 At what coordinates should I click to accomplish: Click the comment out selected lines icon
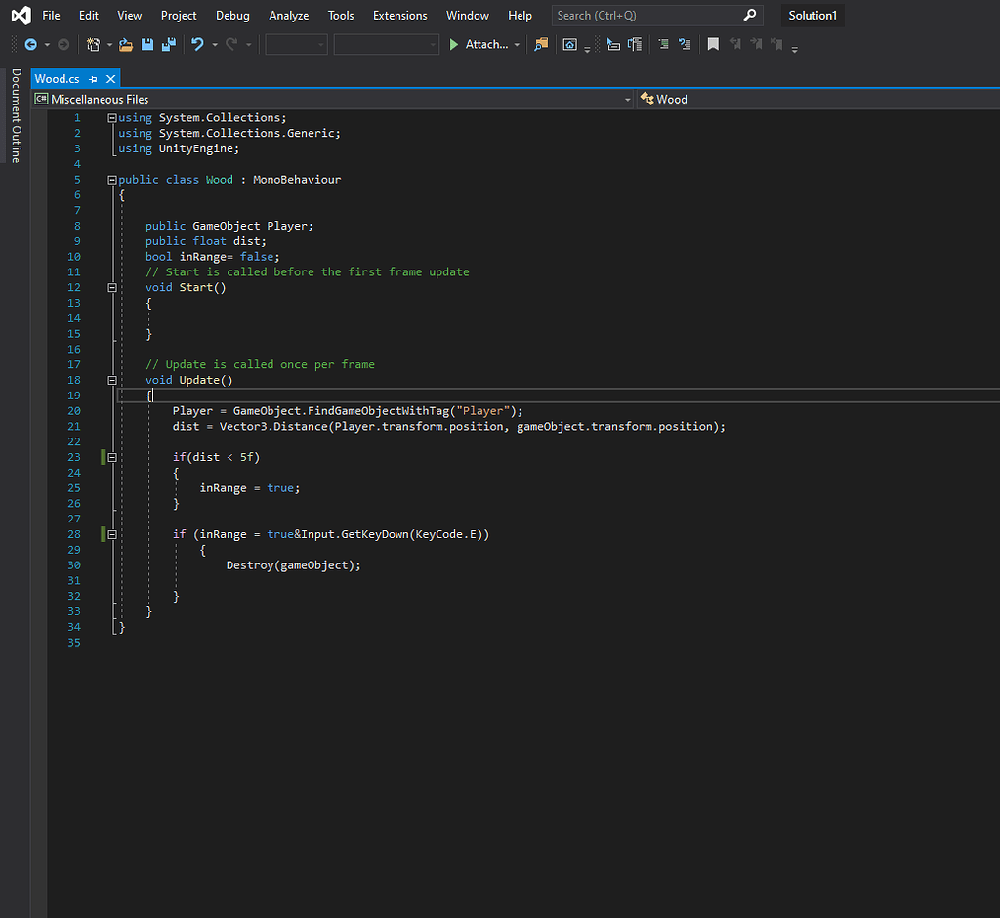pos(663,45)
